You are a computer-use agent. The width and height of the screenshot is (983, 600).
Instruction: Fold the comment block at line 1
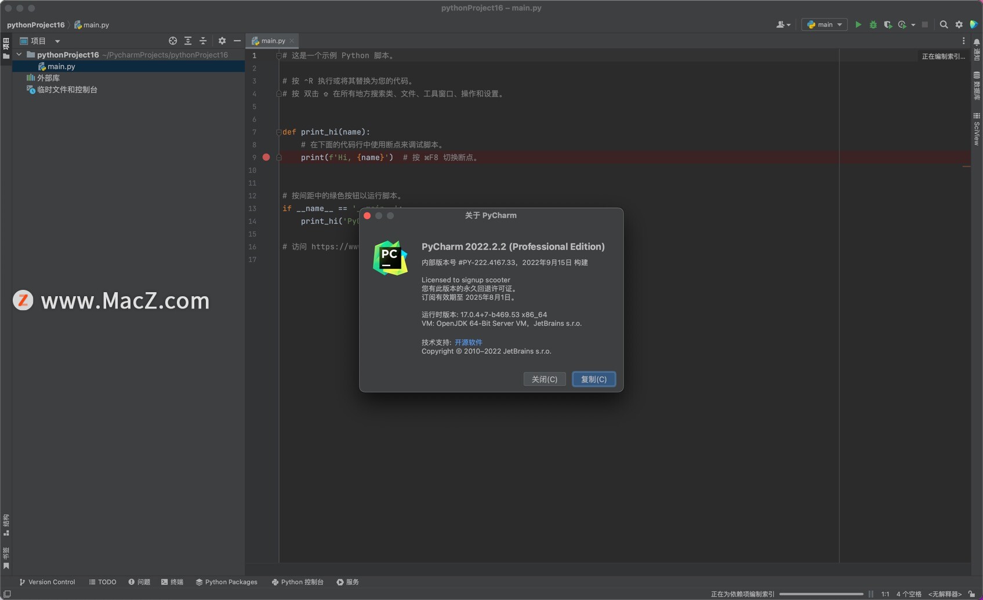278,56
